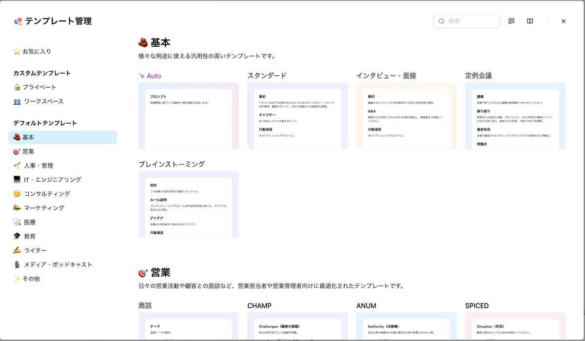Select 基本 category in sidebar
585x341 pixels.
(x=62, y=137)
